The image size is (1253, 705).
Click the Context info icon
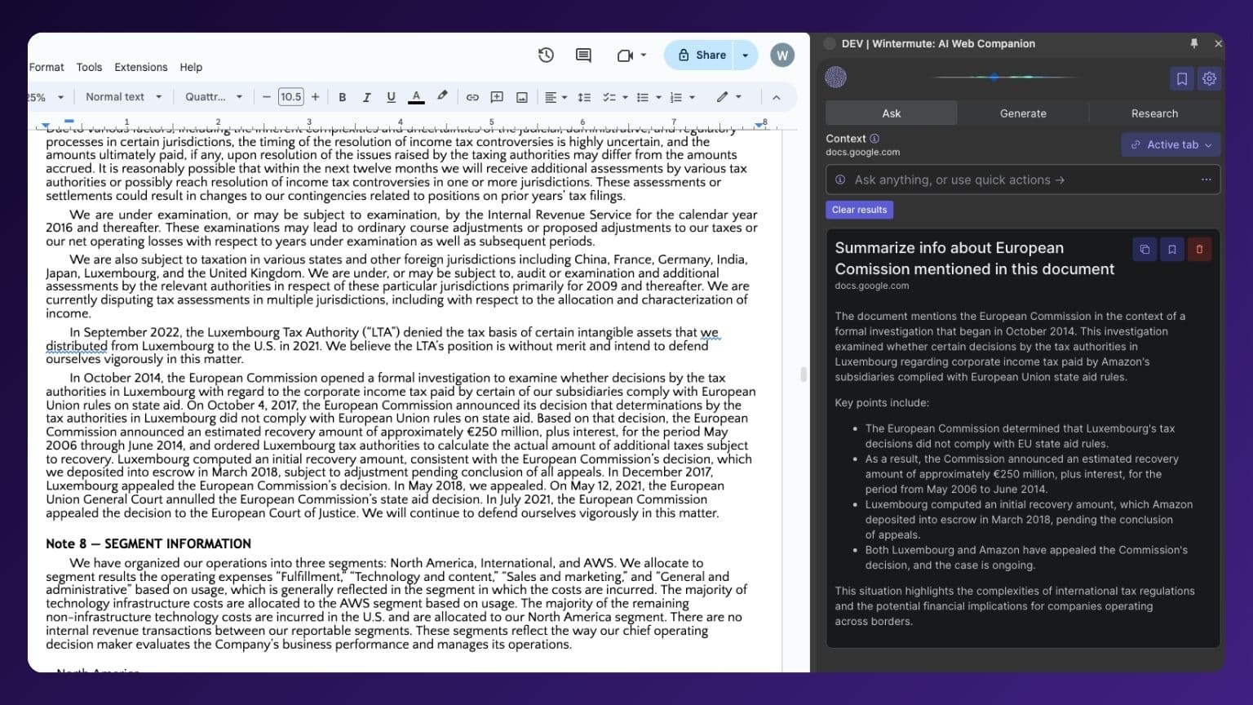point(874,139)
